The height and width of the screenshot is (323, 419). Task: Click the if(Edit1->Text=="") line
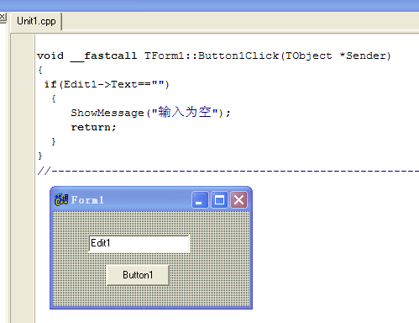(107, 84)
